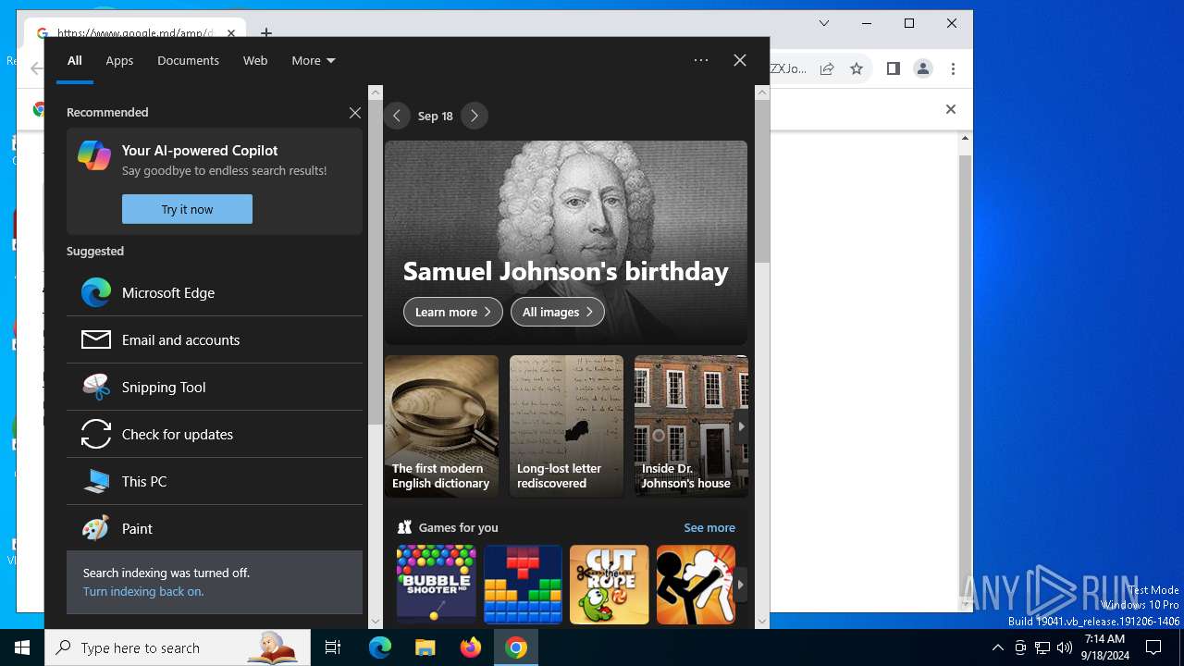The image size is (1184, 666).
Task: Switch to the Web tab
Action: point(255,60)
